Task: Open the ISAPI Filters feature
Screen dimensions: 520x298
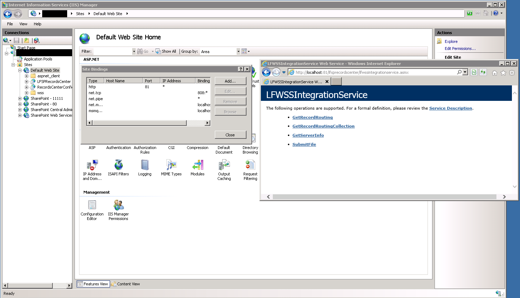Action: point(118,168)
